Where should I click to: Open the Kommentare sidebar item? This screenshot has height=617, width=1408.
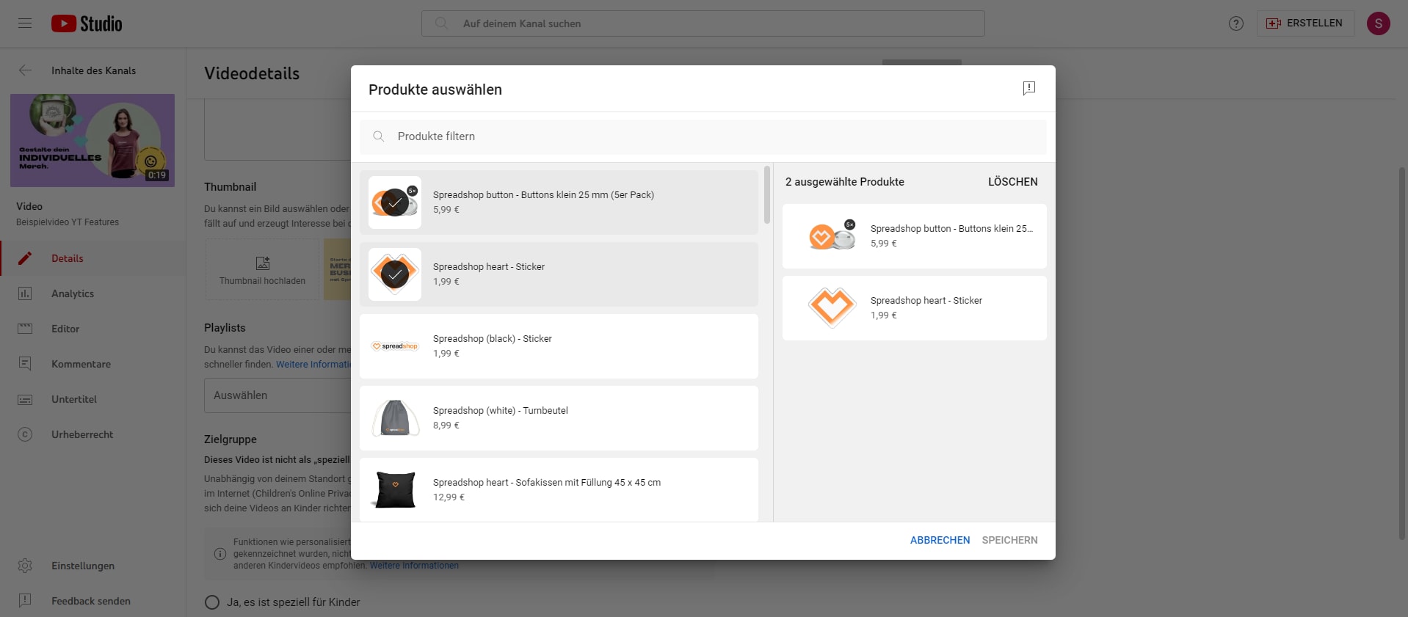pyautogui.click(x=81, y=364)
